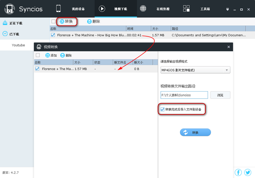Click the 新文件名 column header

123,62
